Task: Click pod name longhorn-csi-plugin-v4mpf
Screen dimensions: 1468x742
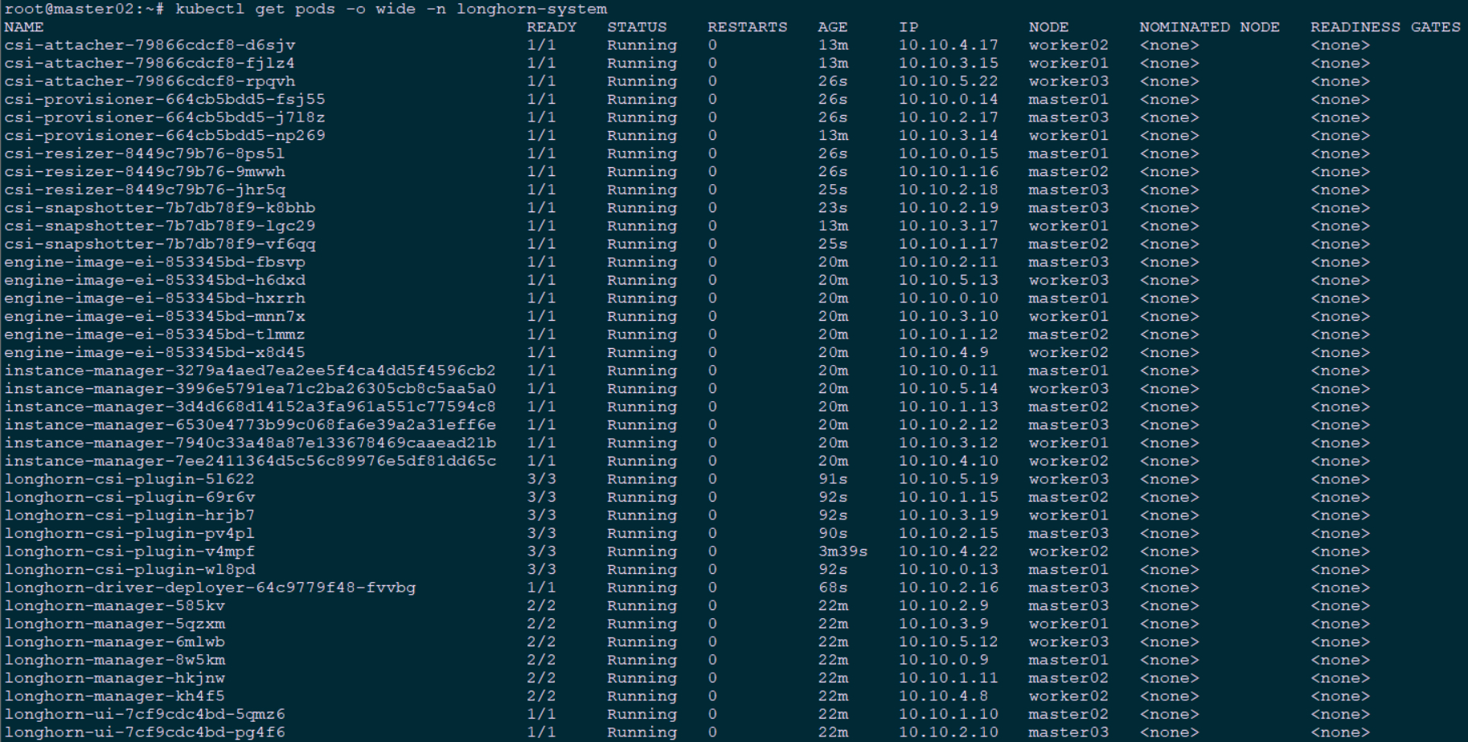Action: [x=129, y=551]
